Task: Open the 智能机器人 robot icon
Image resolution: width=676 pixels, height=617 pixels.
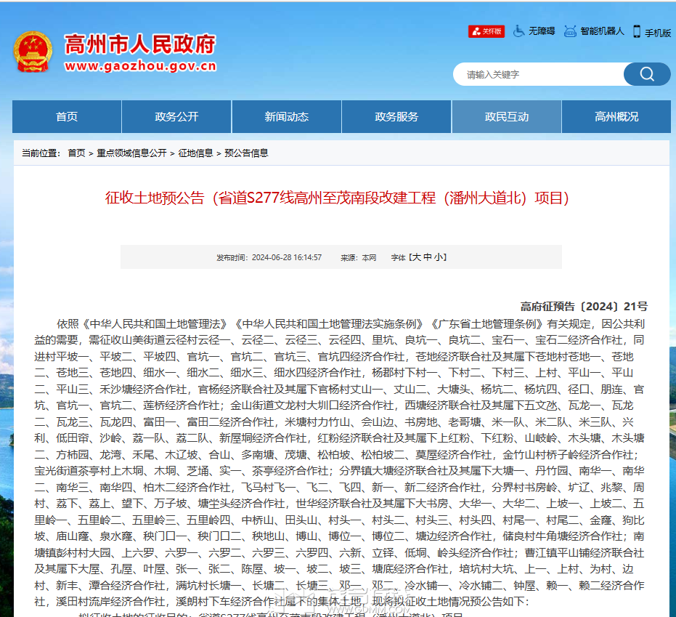Action: click(570, 31)
